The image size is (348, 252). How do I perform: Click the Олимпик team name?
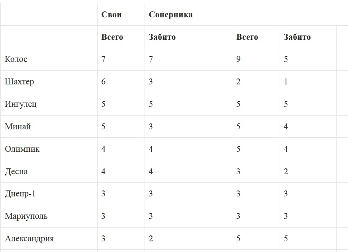coord(22,149)
